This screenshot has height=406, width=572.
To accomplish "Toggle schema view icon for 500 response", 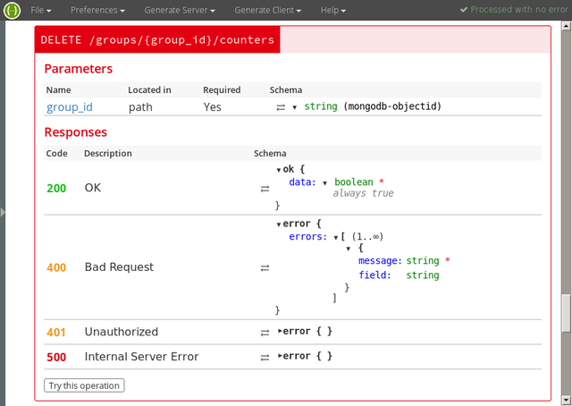I will pos(265,358).
